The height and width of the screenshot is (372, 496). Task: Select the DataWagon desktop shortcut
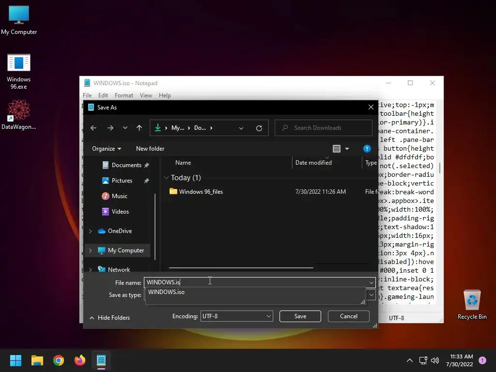click(19, 114)
